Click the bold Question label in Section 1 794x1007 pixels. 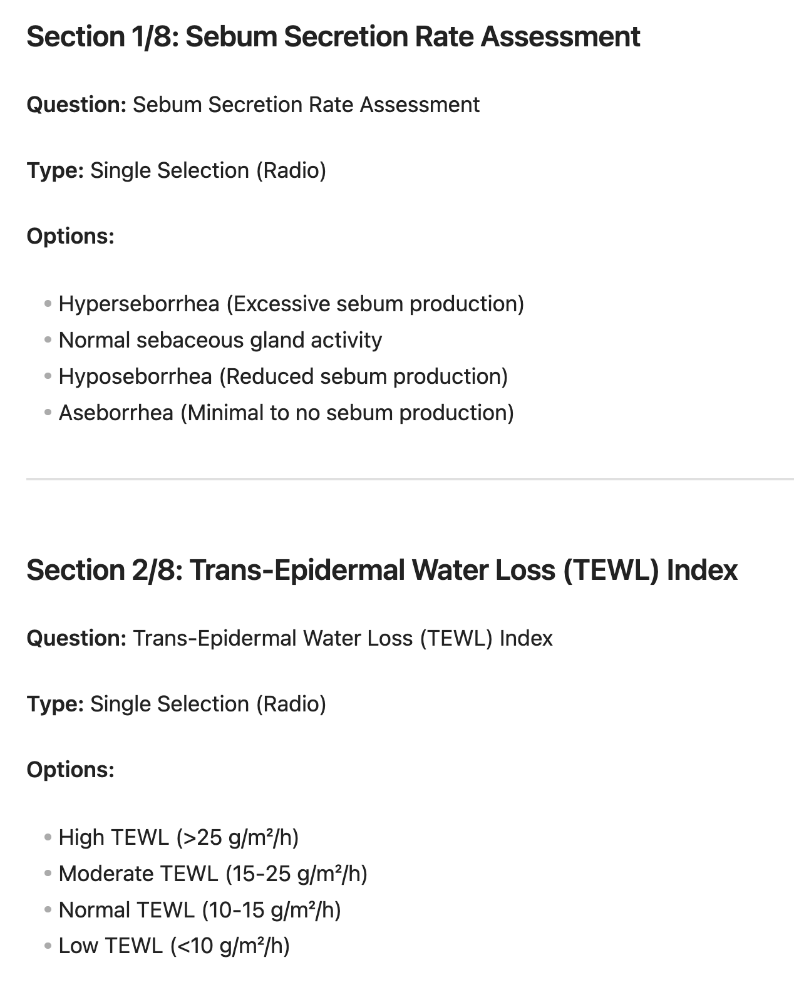click(76, 105)
